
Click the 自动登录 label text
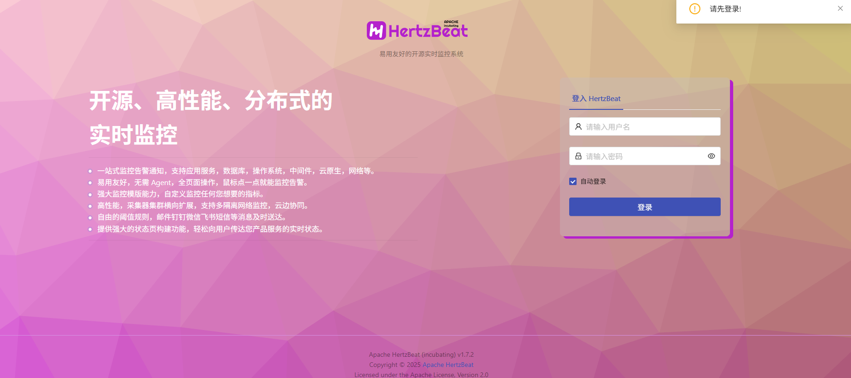coord(593,181)
